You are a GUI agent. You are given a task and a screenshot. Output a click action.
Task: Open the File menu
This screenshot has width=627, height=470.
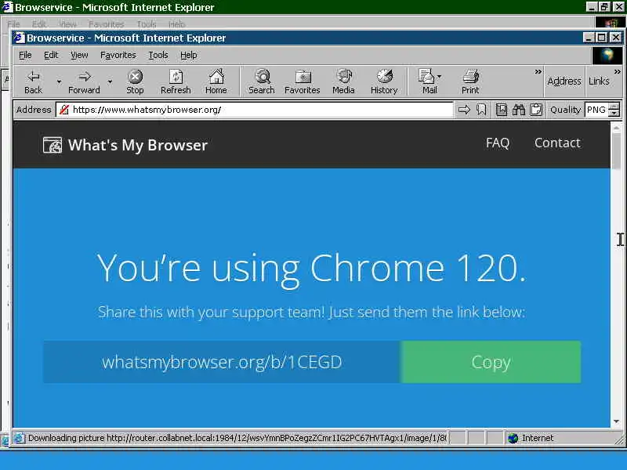coord(25,55)
